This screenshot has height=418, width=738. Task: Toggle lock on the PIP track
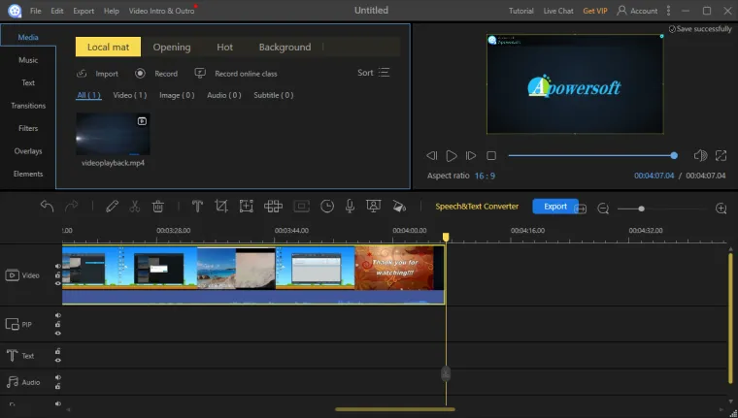57,324
